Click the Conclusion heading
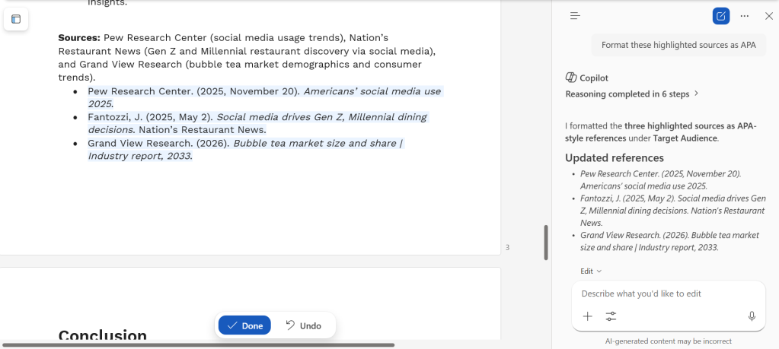The height and width of the screenshot is (349, 779). pyautogui.click(x=102, y=335)
